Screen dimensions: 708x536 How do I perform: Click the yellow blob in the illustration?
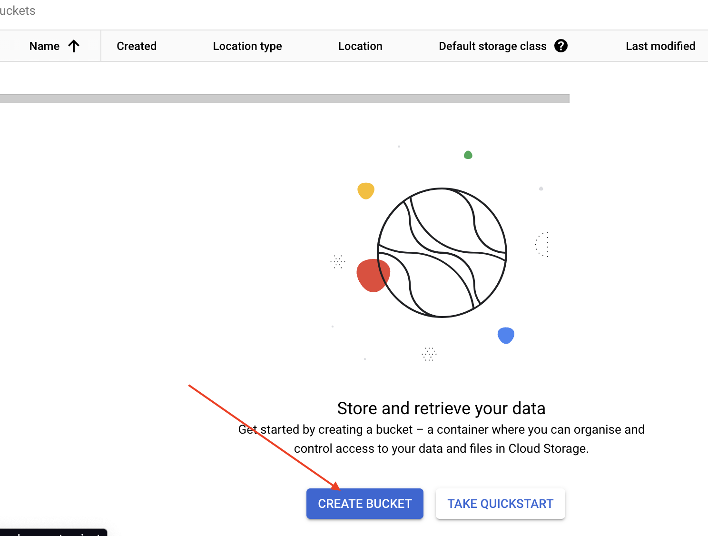365,190
